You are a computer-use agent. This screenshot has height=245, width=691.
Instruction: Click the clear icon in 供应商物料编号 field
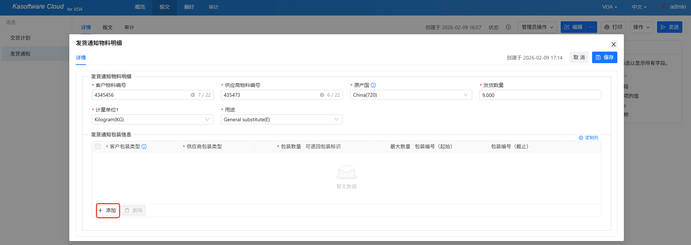click(322, 95)
